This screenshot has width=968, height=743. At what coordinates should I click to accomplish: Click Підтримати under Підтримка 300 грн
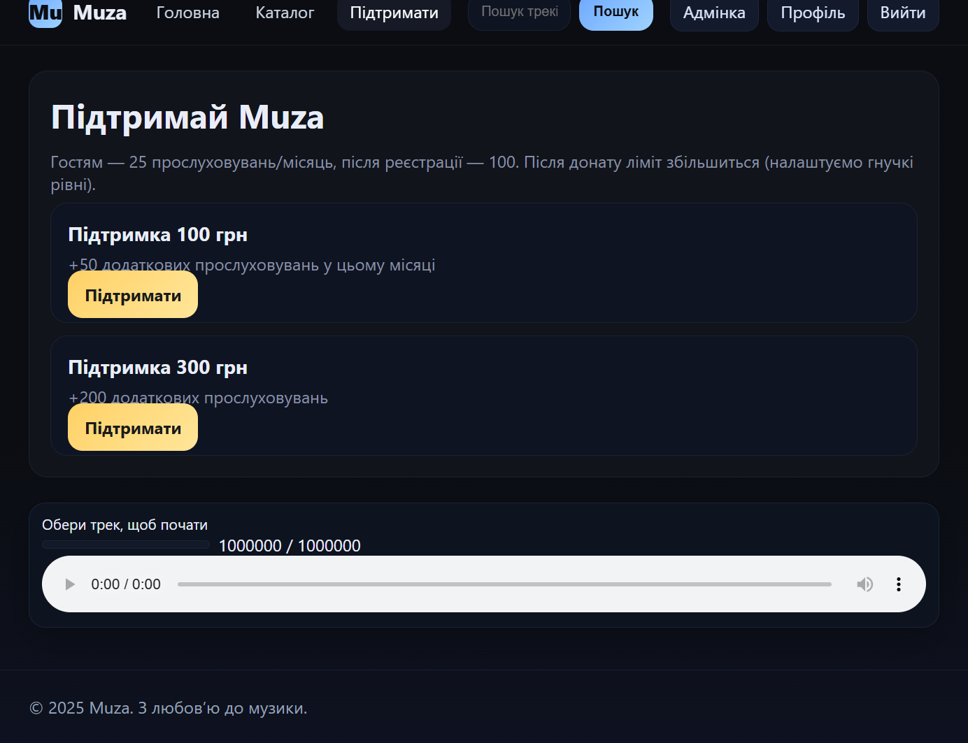[133, 428]
